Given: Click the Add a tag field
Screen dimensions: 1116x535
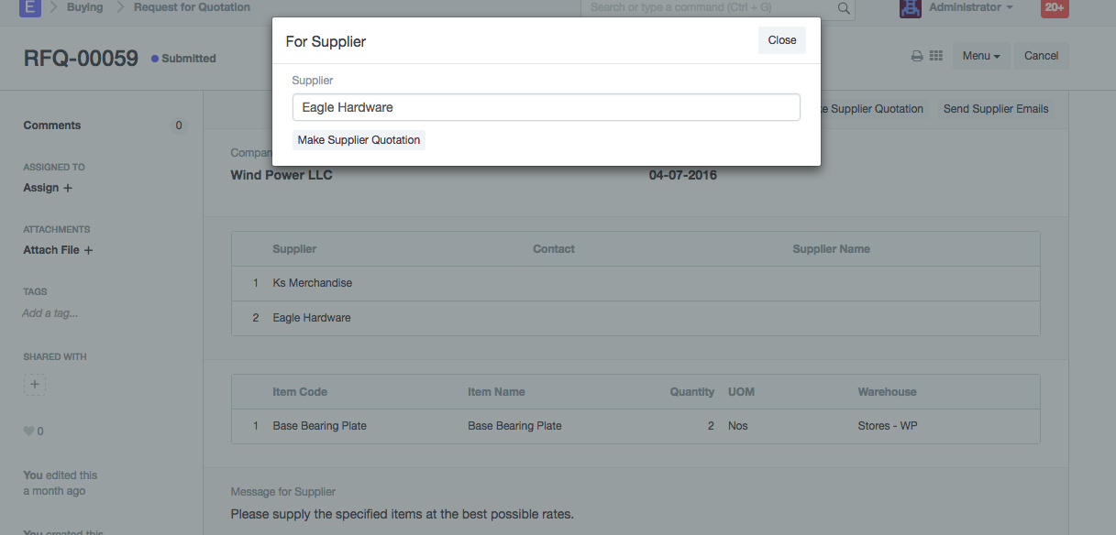Looking at the screenshot, I should pyautogui.click(x=50, y=313).
